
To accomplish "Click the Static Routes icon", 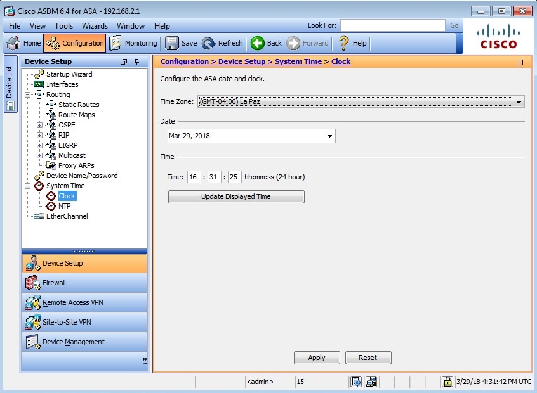I will tap(51, 105).
